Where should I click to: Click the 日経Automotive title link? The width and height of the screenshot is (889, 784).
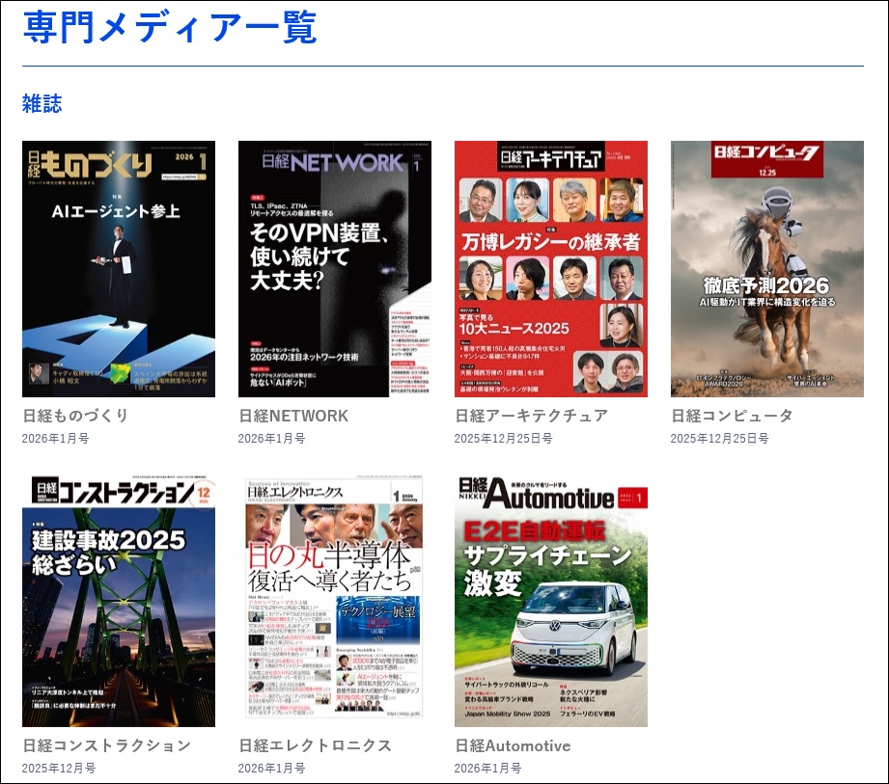(514, 745)
